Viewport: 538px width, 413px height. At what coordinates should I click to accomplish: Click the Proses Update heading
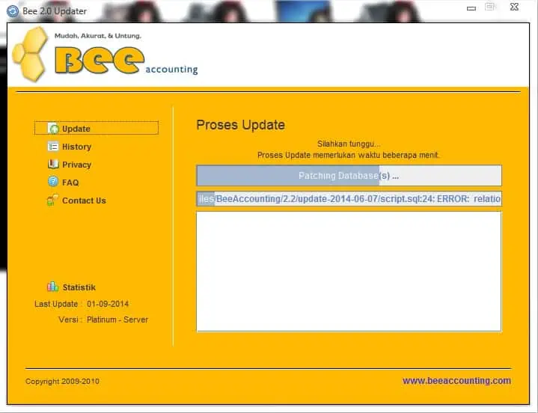pyautogui.click(x=240, y=125)
